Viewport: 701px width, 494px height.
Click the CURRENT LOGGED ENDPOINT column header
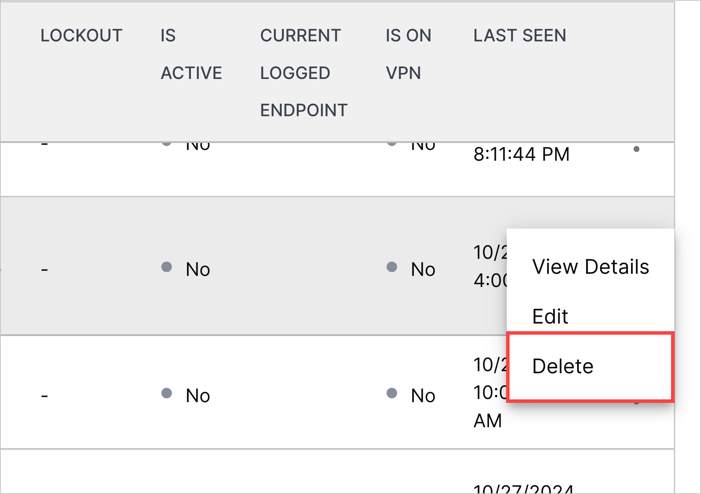point(304,73)
